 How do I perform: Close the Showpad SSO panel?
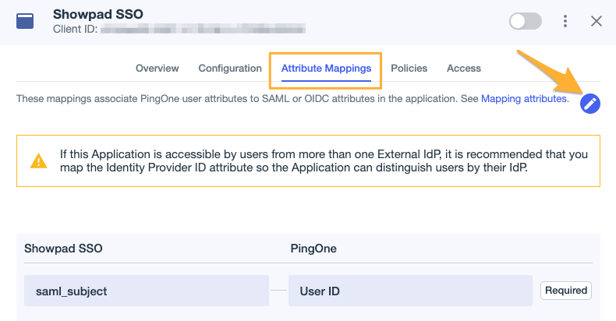click(x=597, y=21)
